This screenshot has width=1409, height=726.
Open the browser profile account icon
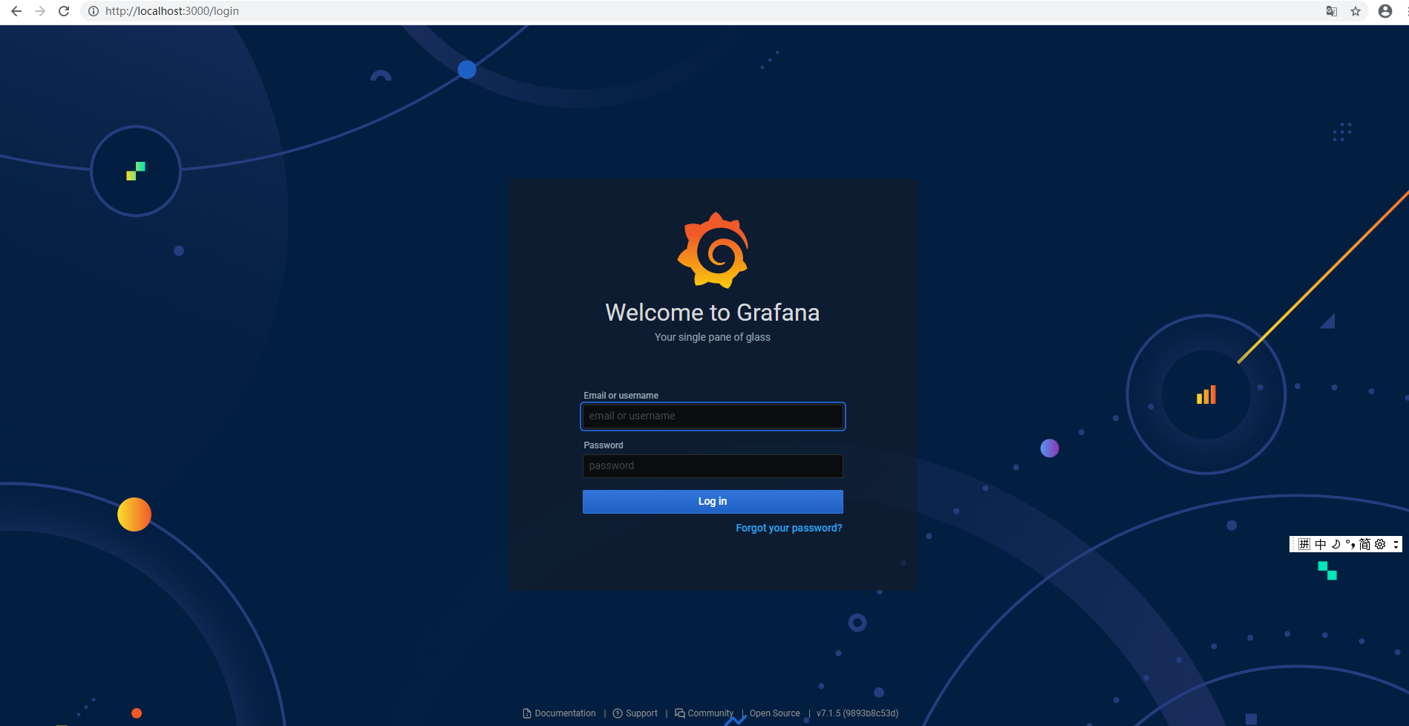(x=1385, y=11)
